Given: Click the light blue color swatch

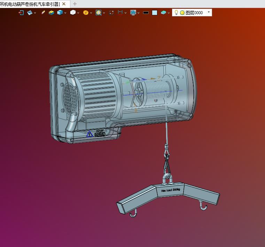Looking at the screenshot, I should (155, 13).
